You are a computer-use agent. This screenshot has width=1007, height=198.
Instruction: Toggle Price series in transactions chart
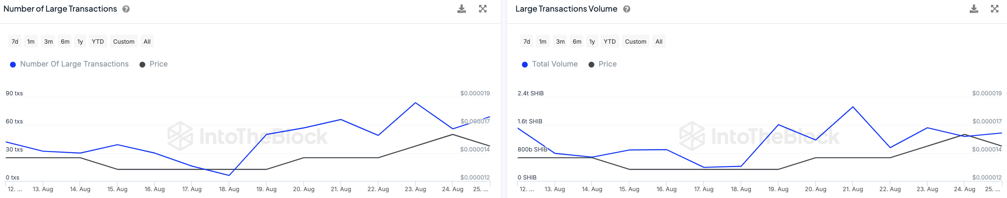click(158, 64)
